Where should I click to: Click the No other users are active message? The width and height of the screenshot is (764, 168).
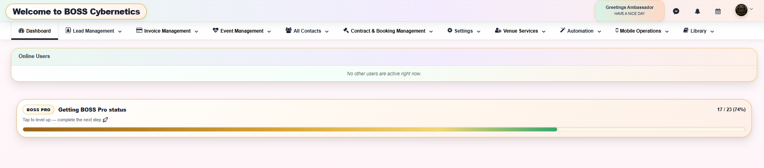pyautogui.click(x=384, y=74)
